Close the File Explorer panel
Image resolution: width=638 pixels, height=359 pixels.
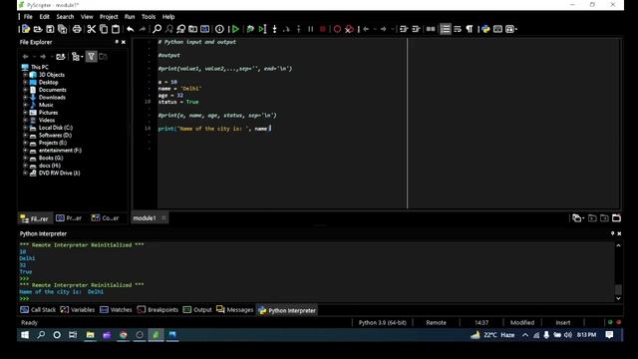click(124, 42)
